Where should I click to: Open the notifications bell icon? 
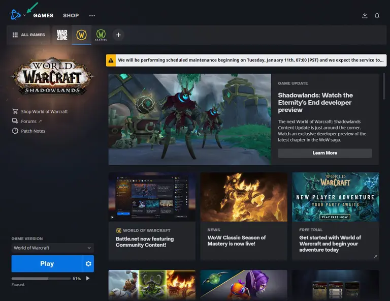[x=377, y=15]
